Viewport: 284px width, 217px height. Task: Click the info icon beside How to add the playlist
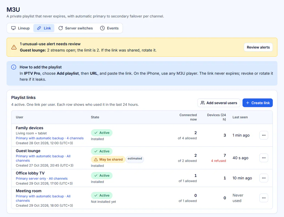[x=14, y=67]
